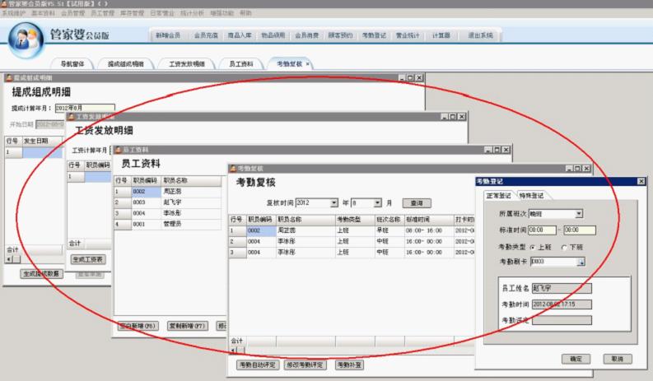Open 考勤登记 from the toolbar

(x=375, y=35)
